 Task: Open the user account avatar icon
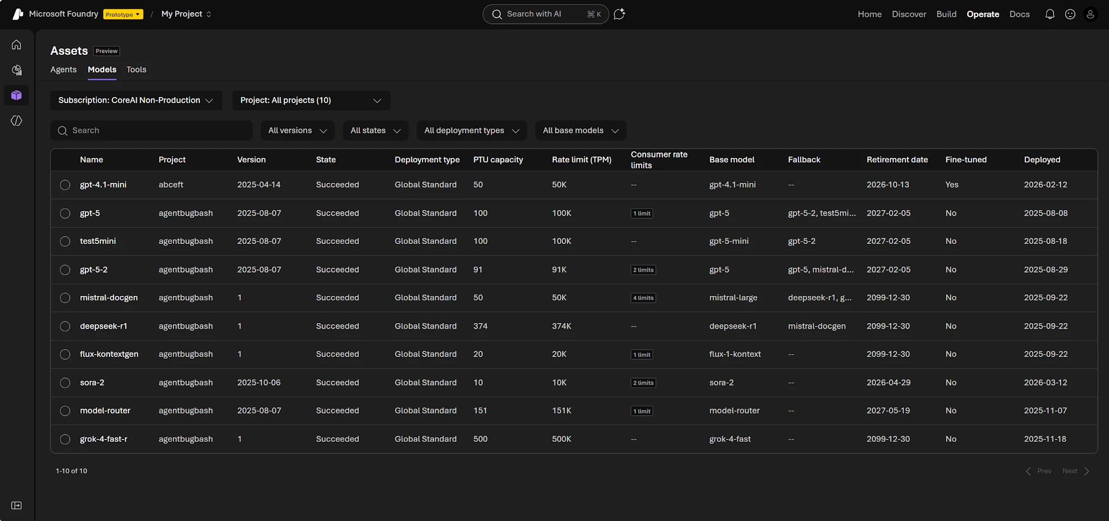click(1090, 14)
